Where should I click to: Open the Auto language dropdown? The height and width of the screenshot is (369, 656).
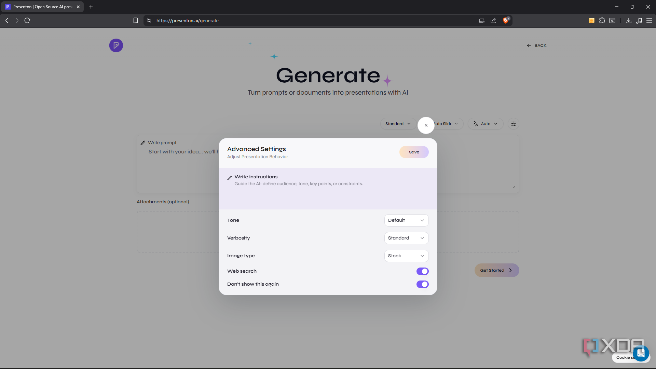point(486,124)
